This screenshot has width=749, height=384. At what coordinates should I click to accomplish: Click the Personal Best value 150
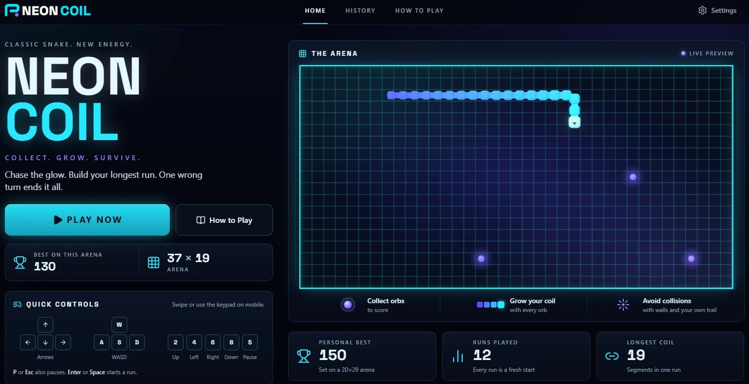[333, 355]
